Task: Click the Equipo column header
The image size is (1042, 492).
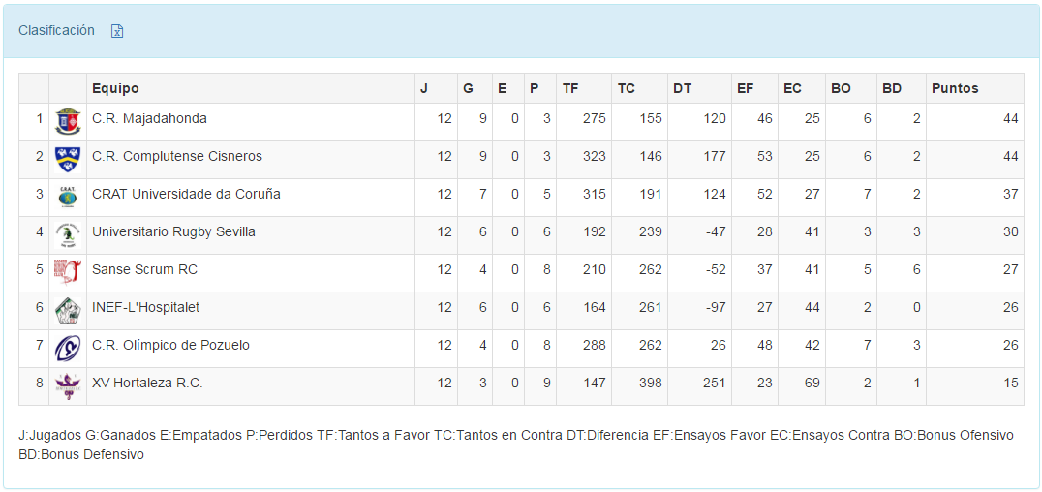Action: click(x=115, y=88)
